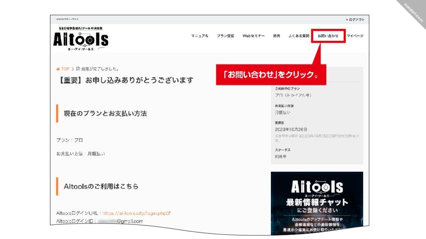The height and width of the screenshot is (239, 426).
Task: Open the AItoolsサポートサイト link
Action: pyautogui.click(x=68, y=18)
